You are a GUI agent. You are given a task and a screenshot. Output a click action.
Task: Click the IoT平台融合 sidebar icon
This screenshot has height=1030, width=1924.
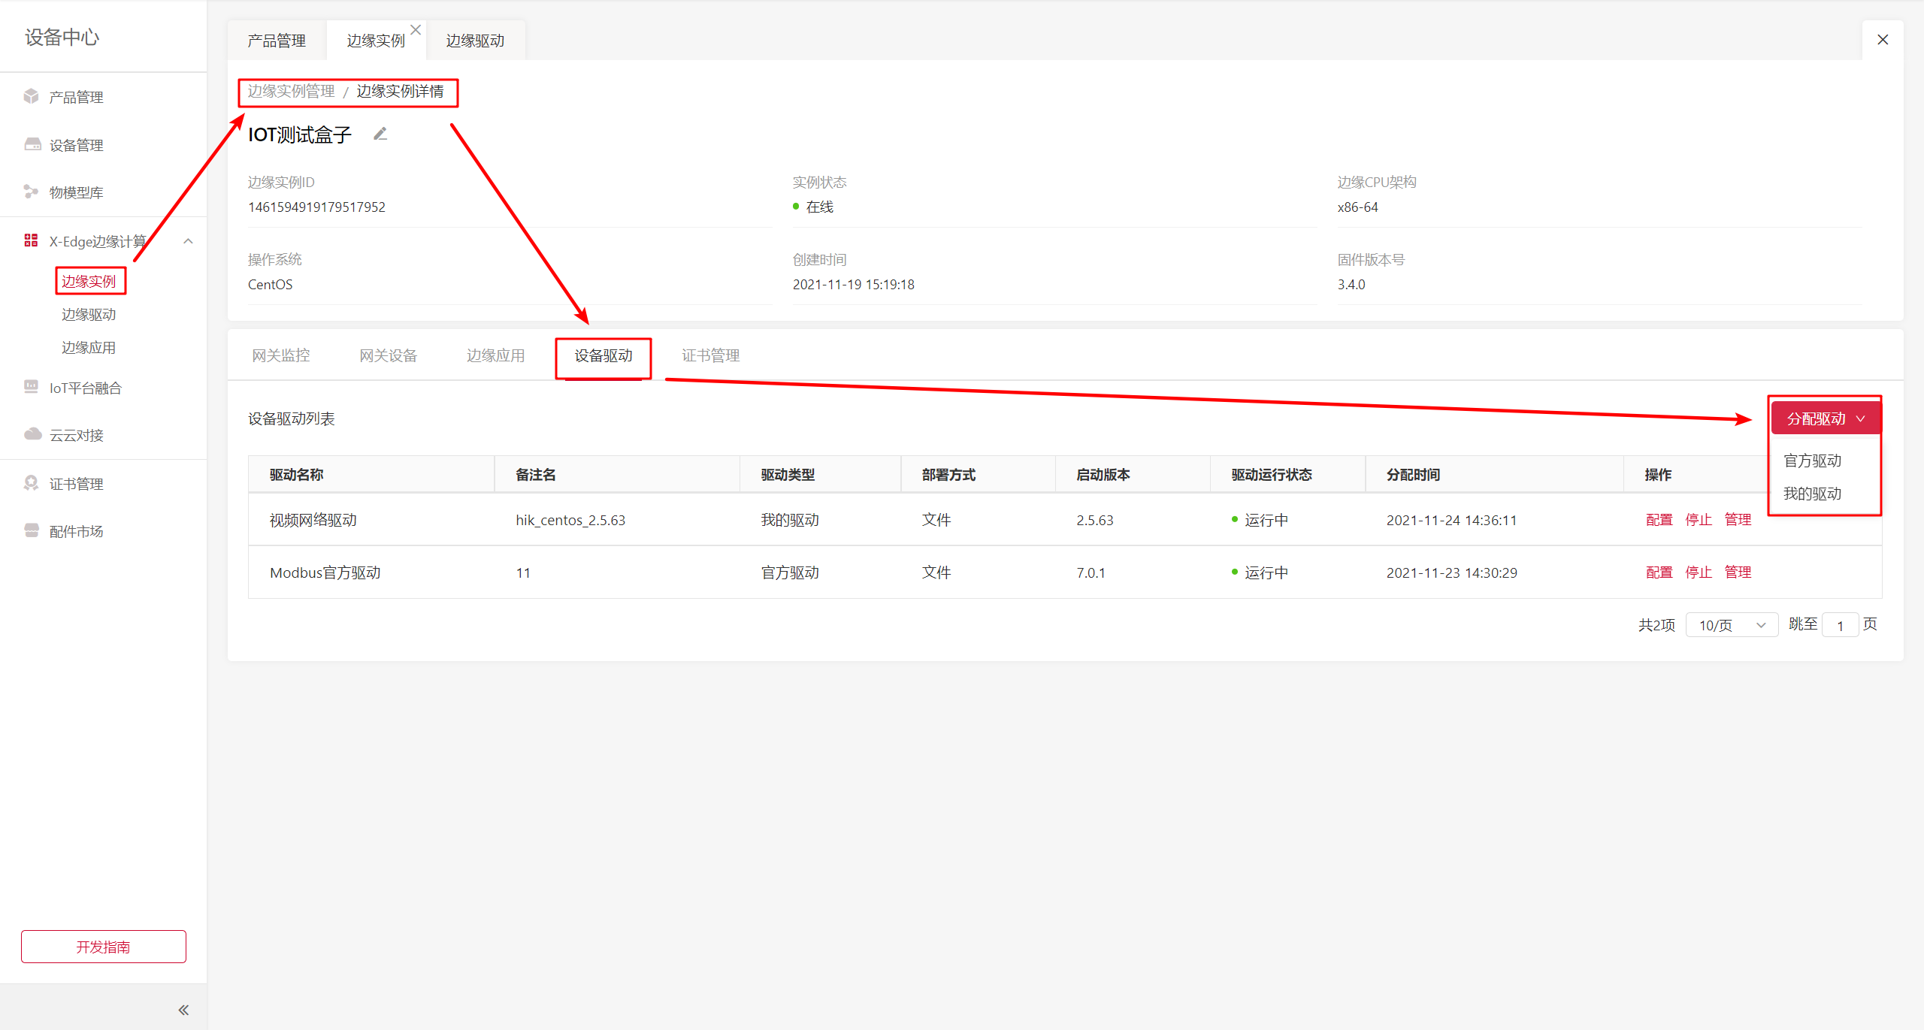click(31, 387)
